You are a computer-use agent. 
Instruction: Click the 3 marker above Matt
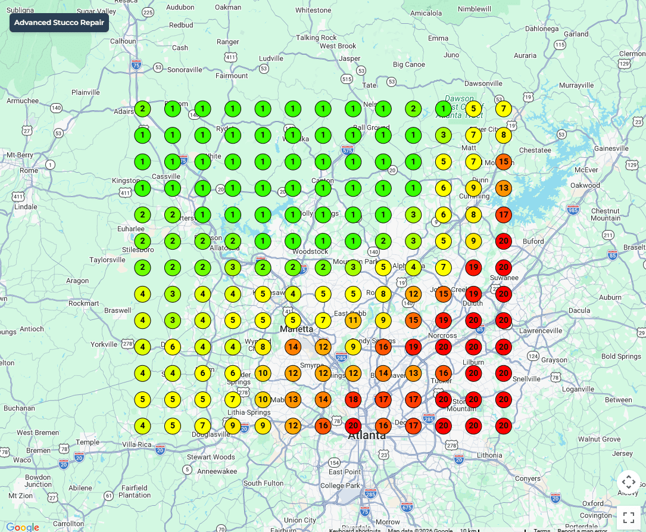(x=444, y=135)
